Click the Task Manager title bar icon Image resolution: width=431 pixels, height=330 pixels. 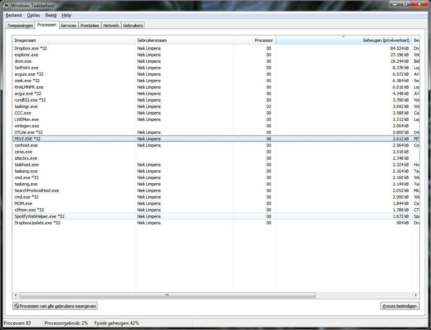[6, 5]
